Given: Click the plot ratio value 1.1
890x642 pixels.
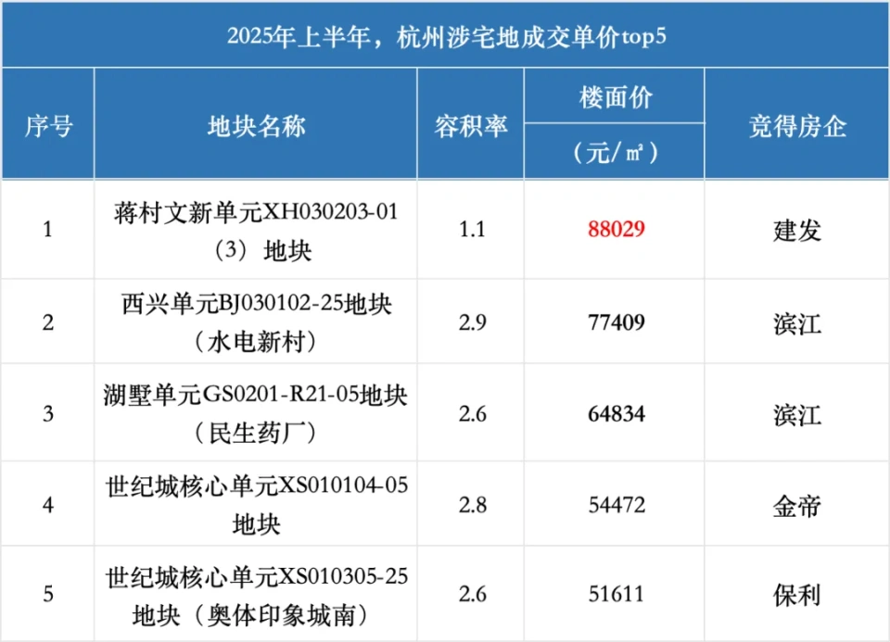Looking at the screenshot, I should point(472,229).
